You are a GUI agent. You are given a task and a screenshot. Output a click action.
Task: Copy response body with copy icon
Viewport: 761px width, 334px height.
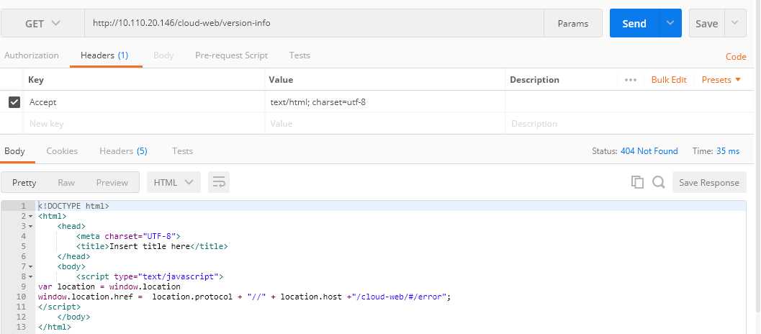coord(637,183)
